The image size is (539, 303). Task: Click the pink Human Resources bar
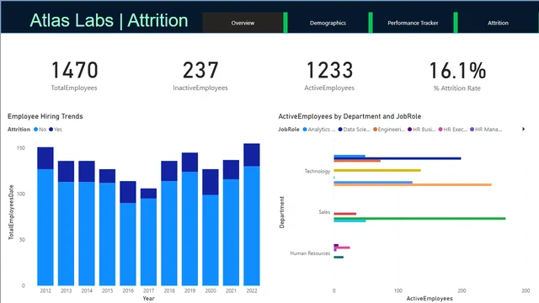[x=343, y=247]
